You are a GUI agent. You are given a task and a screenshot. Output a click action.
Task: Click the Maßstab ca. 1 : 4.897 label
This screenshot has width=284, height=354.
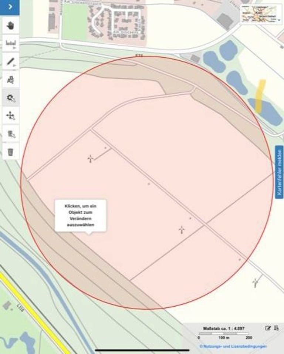point(223,328)
